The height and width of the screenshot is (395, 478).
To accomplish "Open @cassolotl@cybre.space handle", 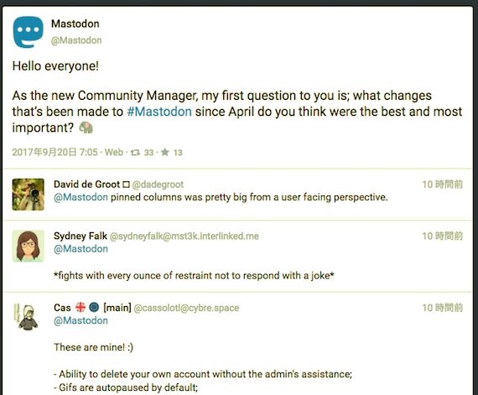I will pos(186,308).
